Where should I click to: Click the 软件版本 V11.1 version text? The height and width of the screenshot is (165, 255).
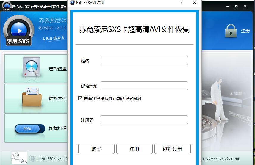[x=52, y=28]
